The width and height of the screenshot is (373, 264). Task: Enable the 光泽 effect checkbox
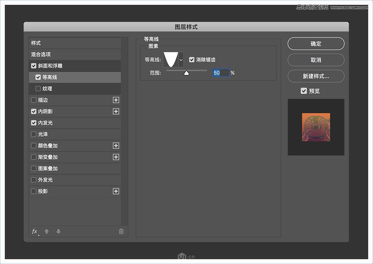[x=34, y=134]
